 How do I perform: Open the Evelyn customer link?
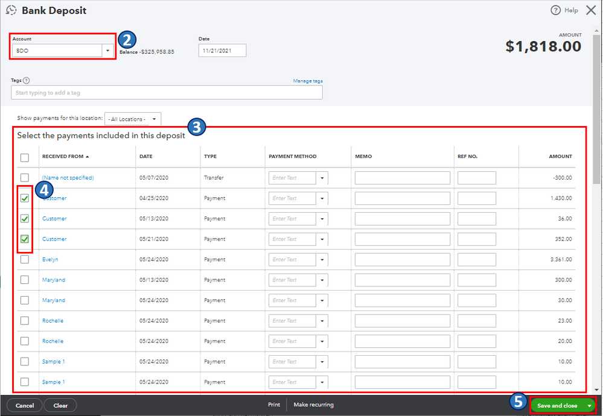[x=50, y=259]
